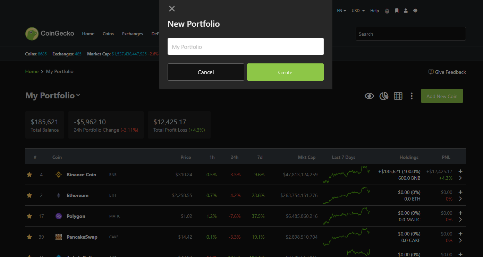483x257 pixels.
Task: Sort table by 24h column header
Action: [x=235, y=157]
